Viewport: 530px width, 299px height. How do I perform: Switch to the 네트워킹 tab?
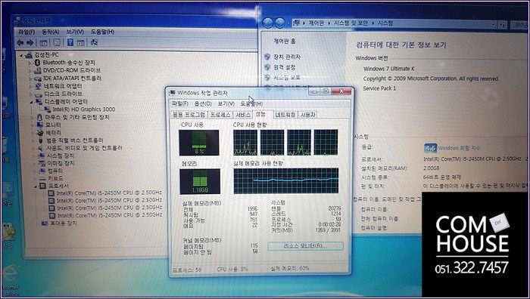coord(285,115)
